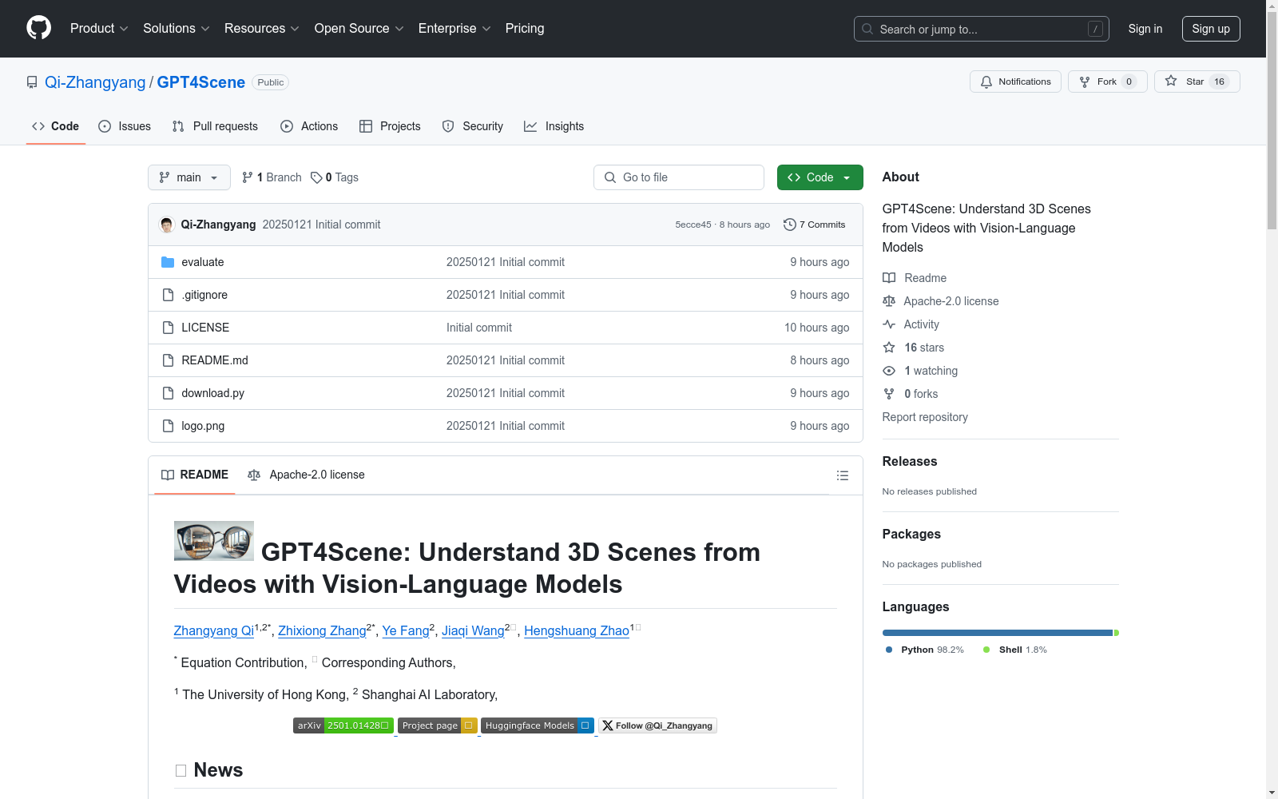Expand the Open Source menu
The height and width of the screenshot is (799, 1278).
click(x=359, y=29)
